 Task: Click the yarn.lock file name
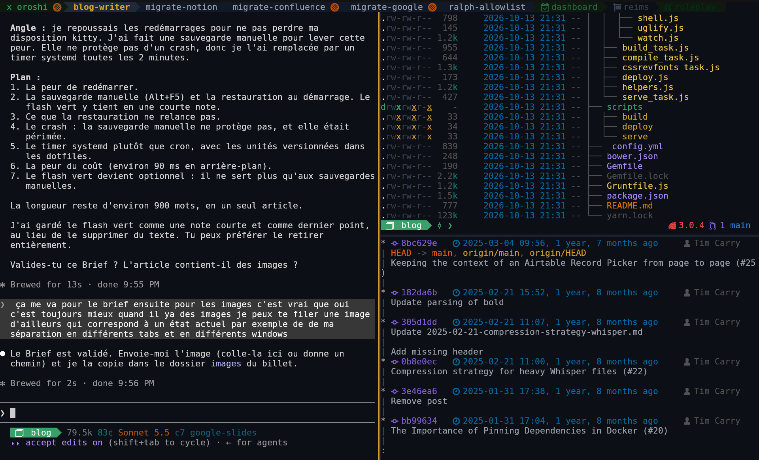tap(630, 216)
